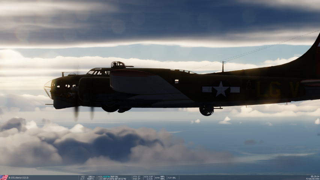Click the ball turret under the fuselage
This screenshot has height=180, width=320.
click(x=206, y=110)
